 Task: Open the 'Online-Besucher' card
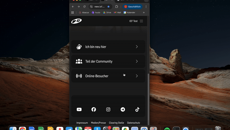coord(108,76)
